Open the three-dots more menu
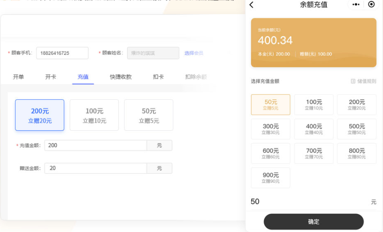The image size is (383, 232). (356, 5)
